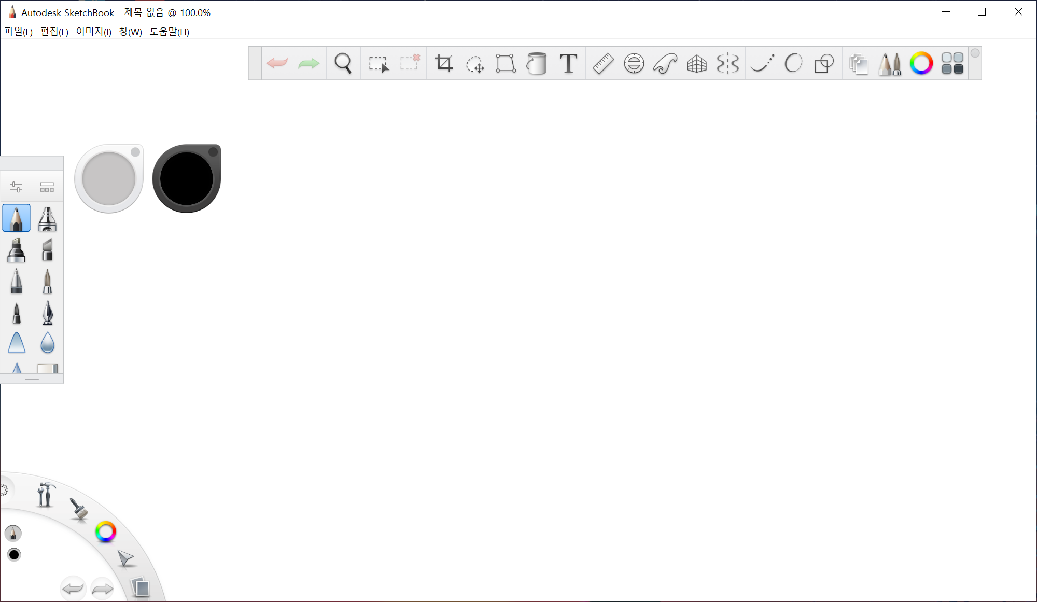The image size is (1037, 602).
Task: Click the black color puck
Action: point(186,179)
